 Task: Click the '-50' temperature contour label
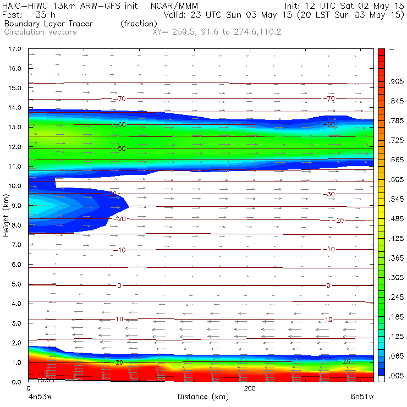pos(120,148)
